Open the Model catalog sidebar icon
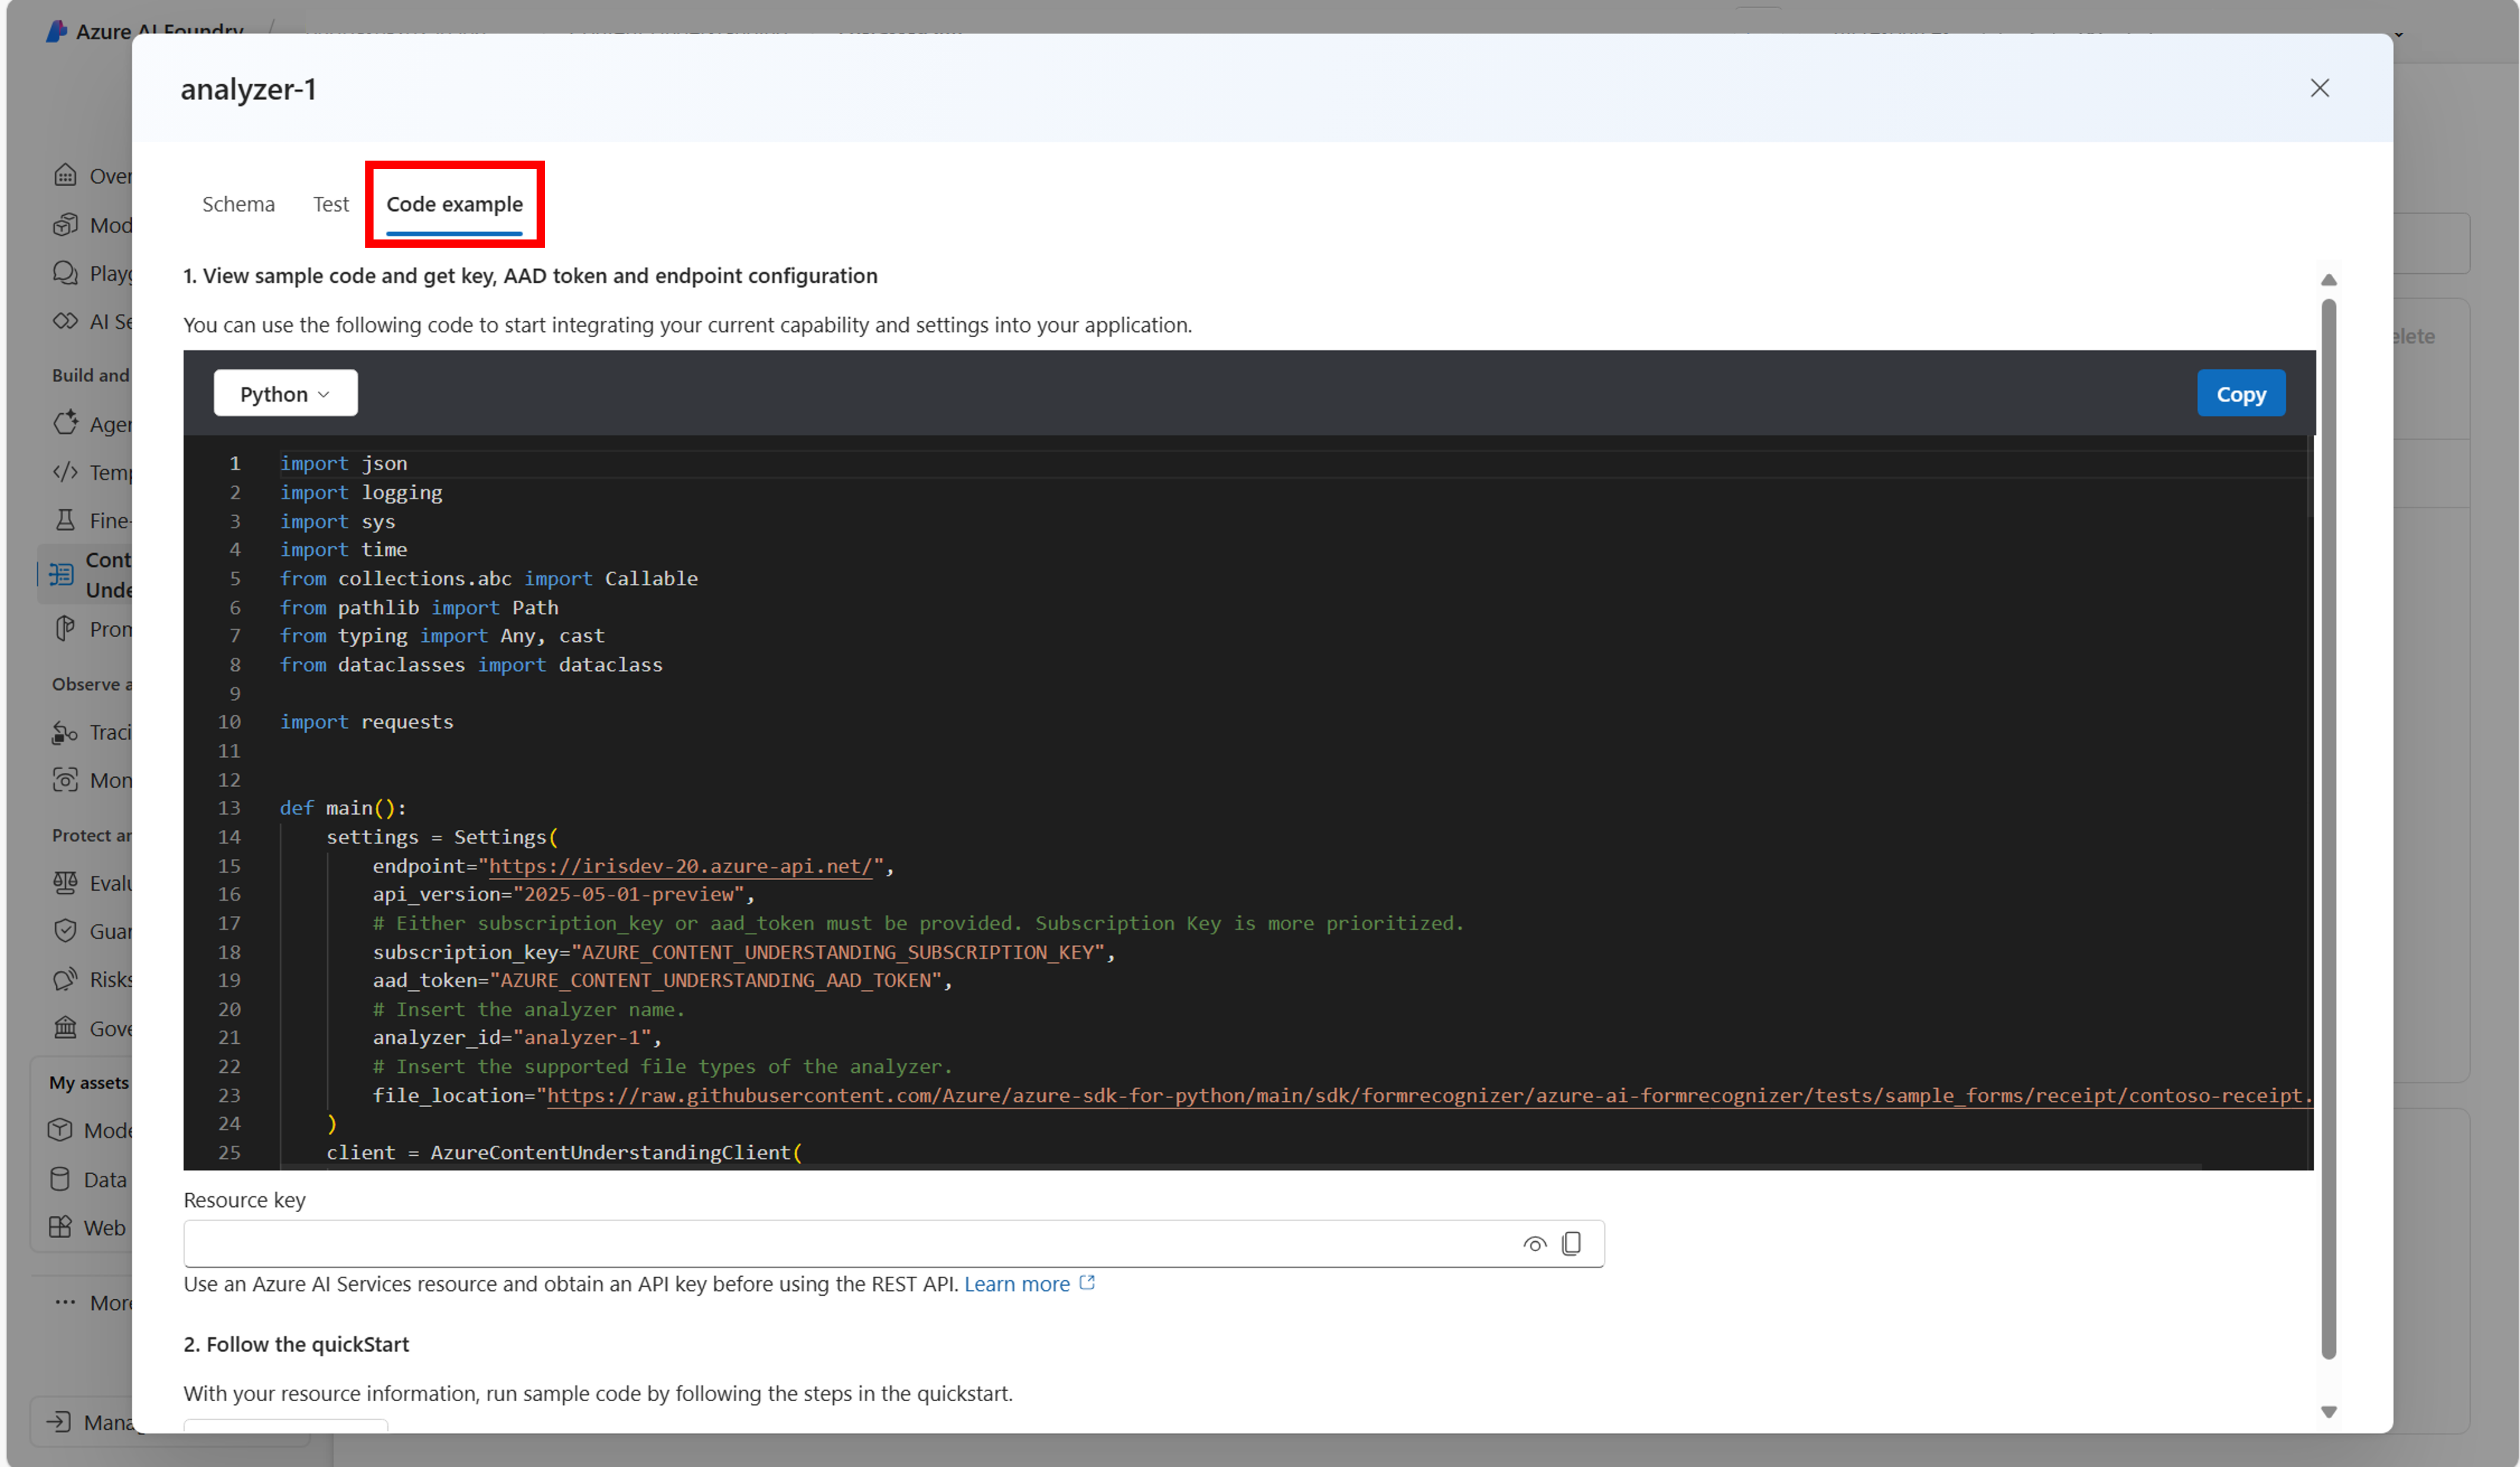The width and height of the screenshot is (2520, 1467). click(65, 225)
